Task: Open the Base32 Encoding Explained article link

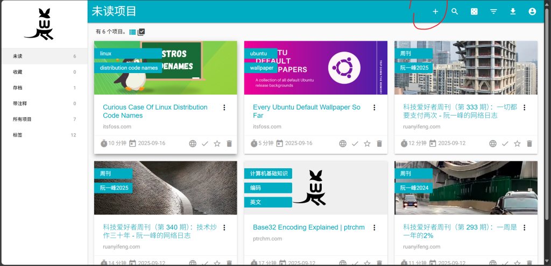Action: coord(308,227)
